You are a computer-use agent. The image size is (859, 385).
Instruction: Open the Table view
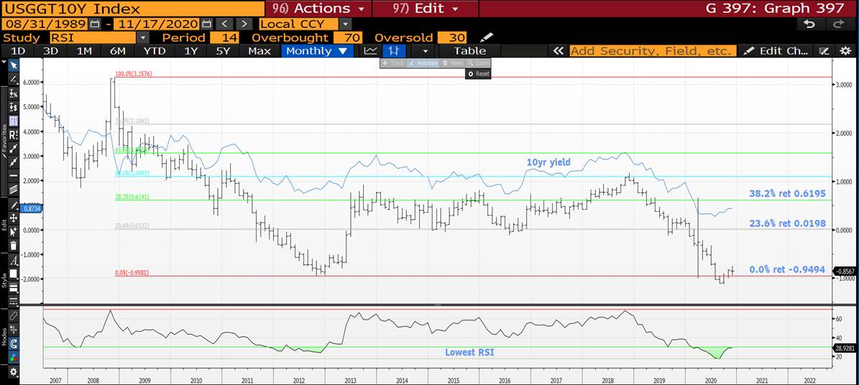pos(469,51)
